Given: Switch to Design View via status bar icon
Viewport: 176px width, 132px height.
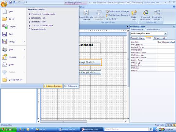Looking at the screenshot, I should (x=174, y=125).
